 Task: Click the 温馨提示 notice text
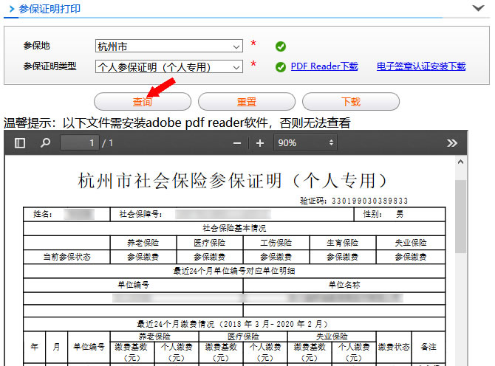177,122
